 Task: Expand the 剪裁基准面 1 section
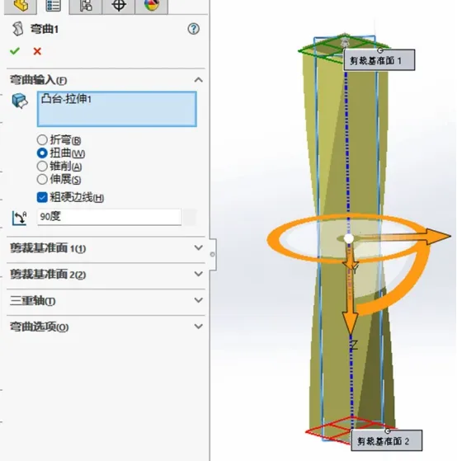pyautogui.click(x=199, y=248)
